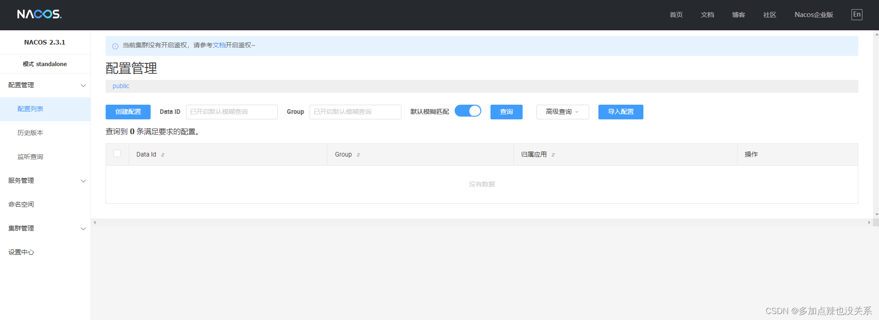This screenshot has width=879, height=320.
Task: Open Nacos企业版 link
Action: pos(814,15)
